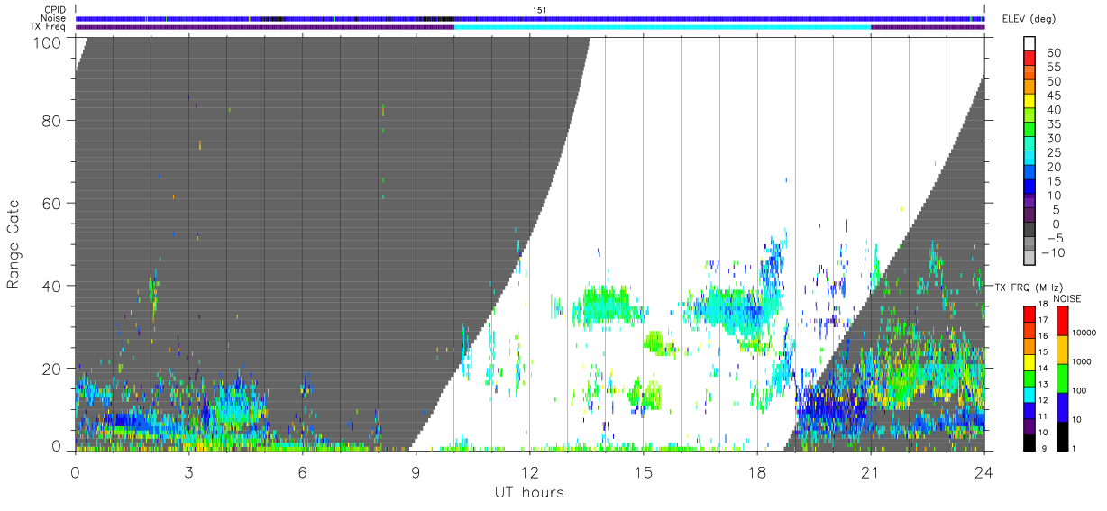Pick the cyan swatch on the TX FRQ colorbar
Screen dimensions: 1107x511
(x=1030, y=394)
